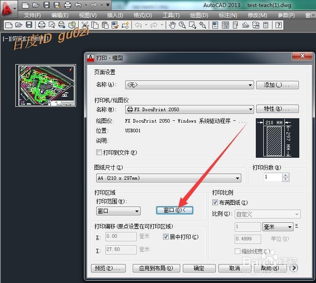Viewport: 316px width, 283px height.
Task: Open the 绘图(D) menu
Action: (x=199, y=15)
